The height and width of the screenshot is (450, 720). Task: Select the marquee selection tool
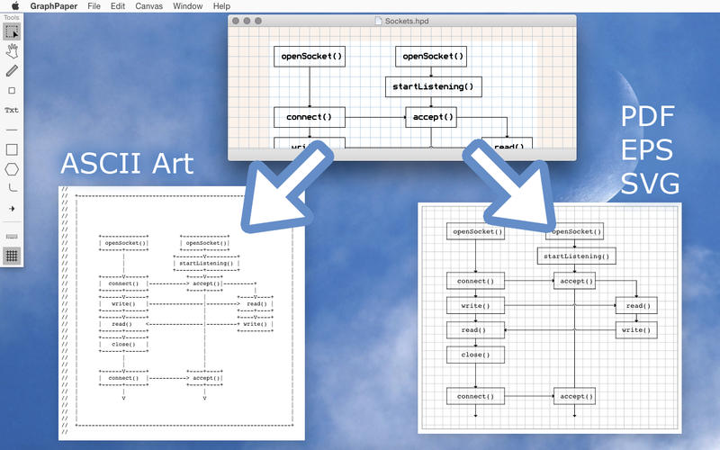coord(12,31)
